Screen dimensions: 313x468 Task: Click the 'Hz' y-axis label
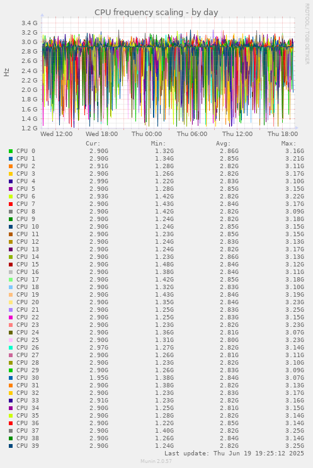(6, 72)
